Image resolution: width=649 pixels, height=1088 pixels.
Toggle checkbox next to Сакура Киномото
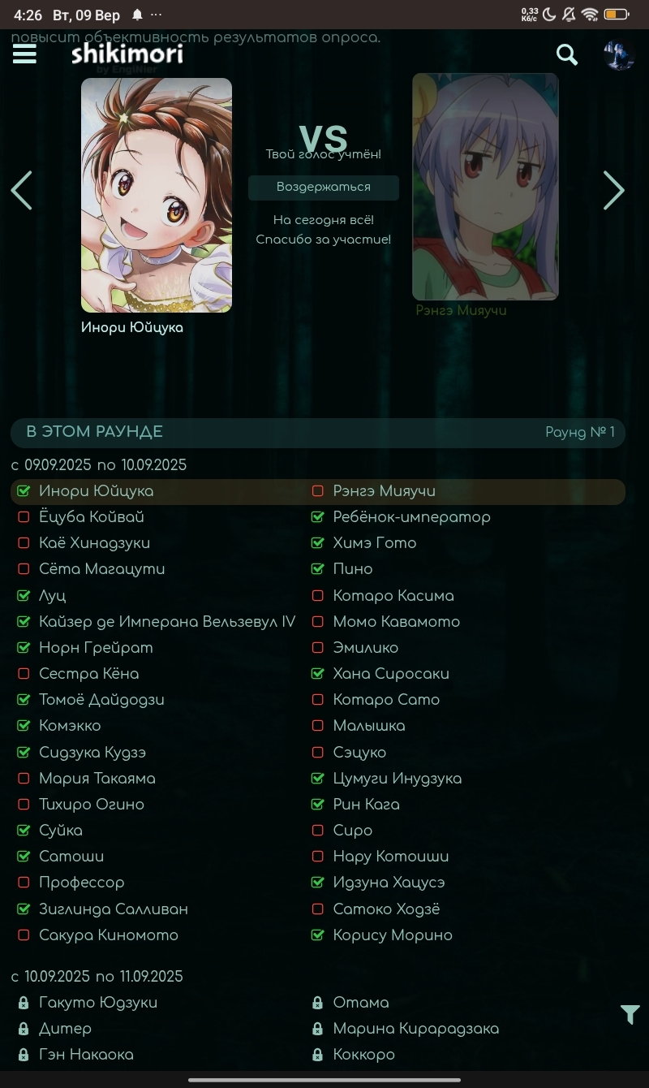tap(24, 935)
